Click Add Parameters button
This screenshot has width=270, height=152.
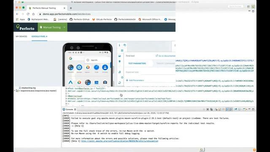[135, 80]
